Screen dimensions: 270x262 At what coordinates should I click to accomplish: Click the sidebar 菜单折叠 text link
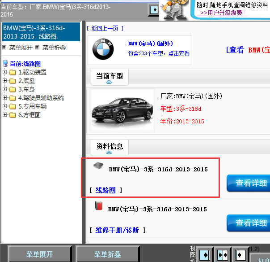54,48
